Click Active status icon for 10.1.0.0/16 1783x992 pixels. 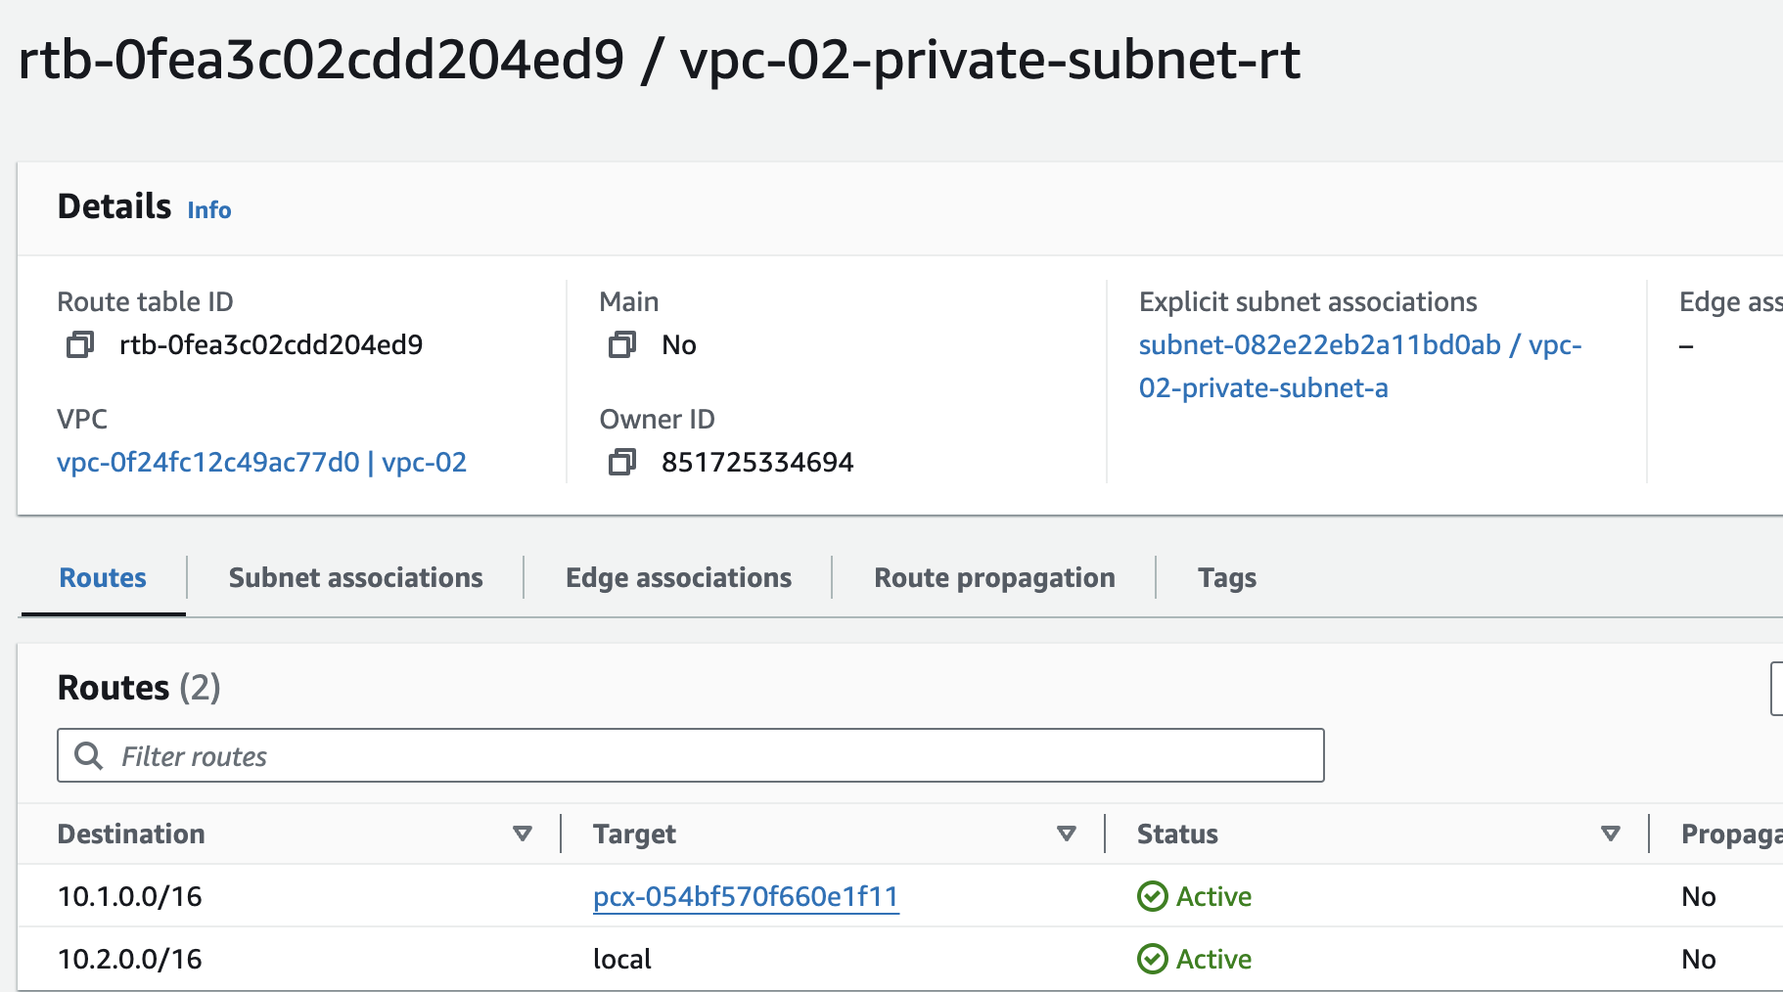click(1152, 896)
